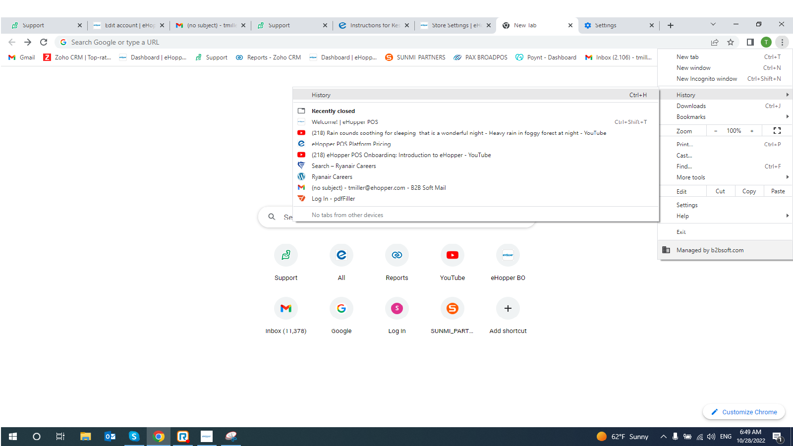The image size is (793, 446).
Task: Open the SUNMI_PART shortcut tile
Action: [x=453, y=316]
